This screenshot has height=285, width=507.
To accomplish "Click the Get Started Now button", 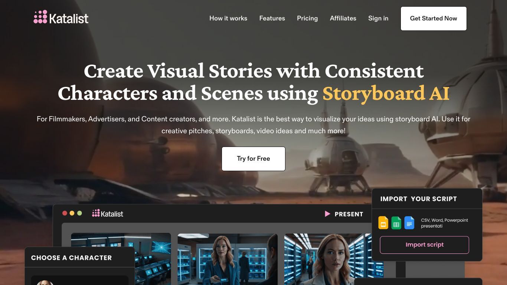I will (434, 19).
